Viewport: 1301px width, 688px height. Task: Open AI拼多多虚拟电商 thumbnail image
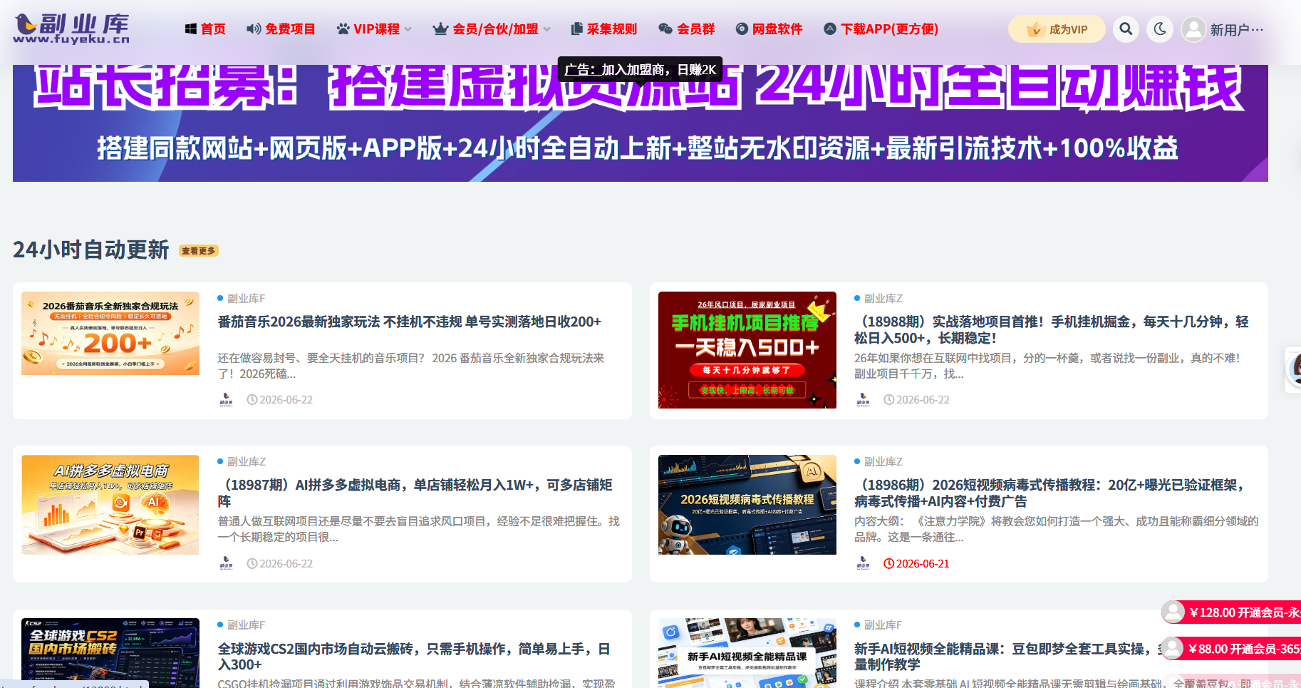[110, 505]
